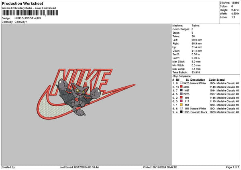
Task: Click the 'N#' column header
Action: 178,80
